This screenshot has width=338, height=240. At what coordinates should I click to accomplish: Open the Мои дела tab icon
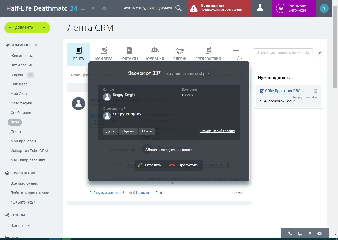(104, 50)
